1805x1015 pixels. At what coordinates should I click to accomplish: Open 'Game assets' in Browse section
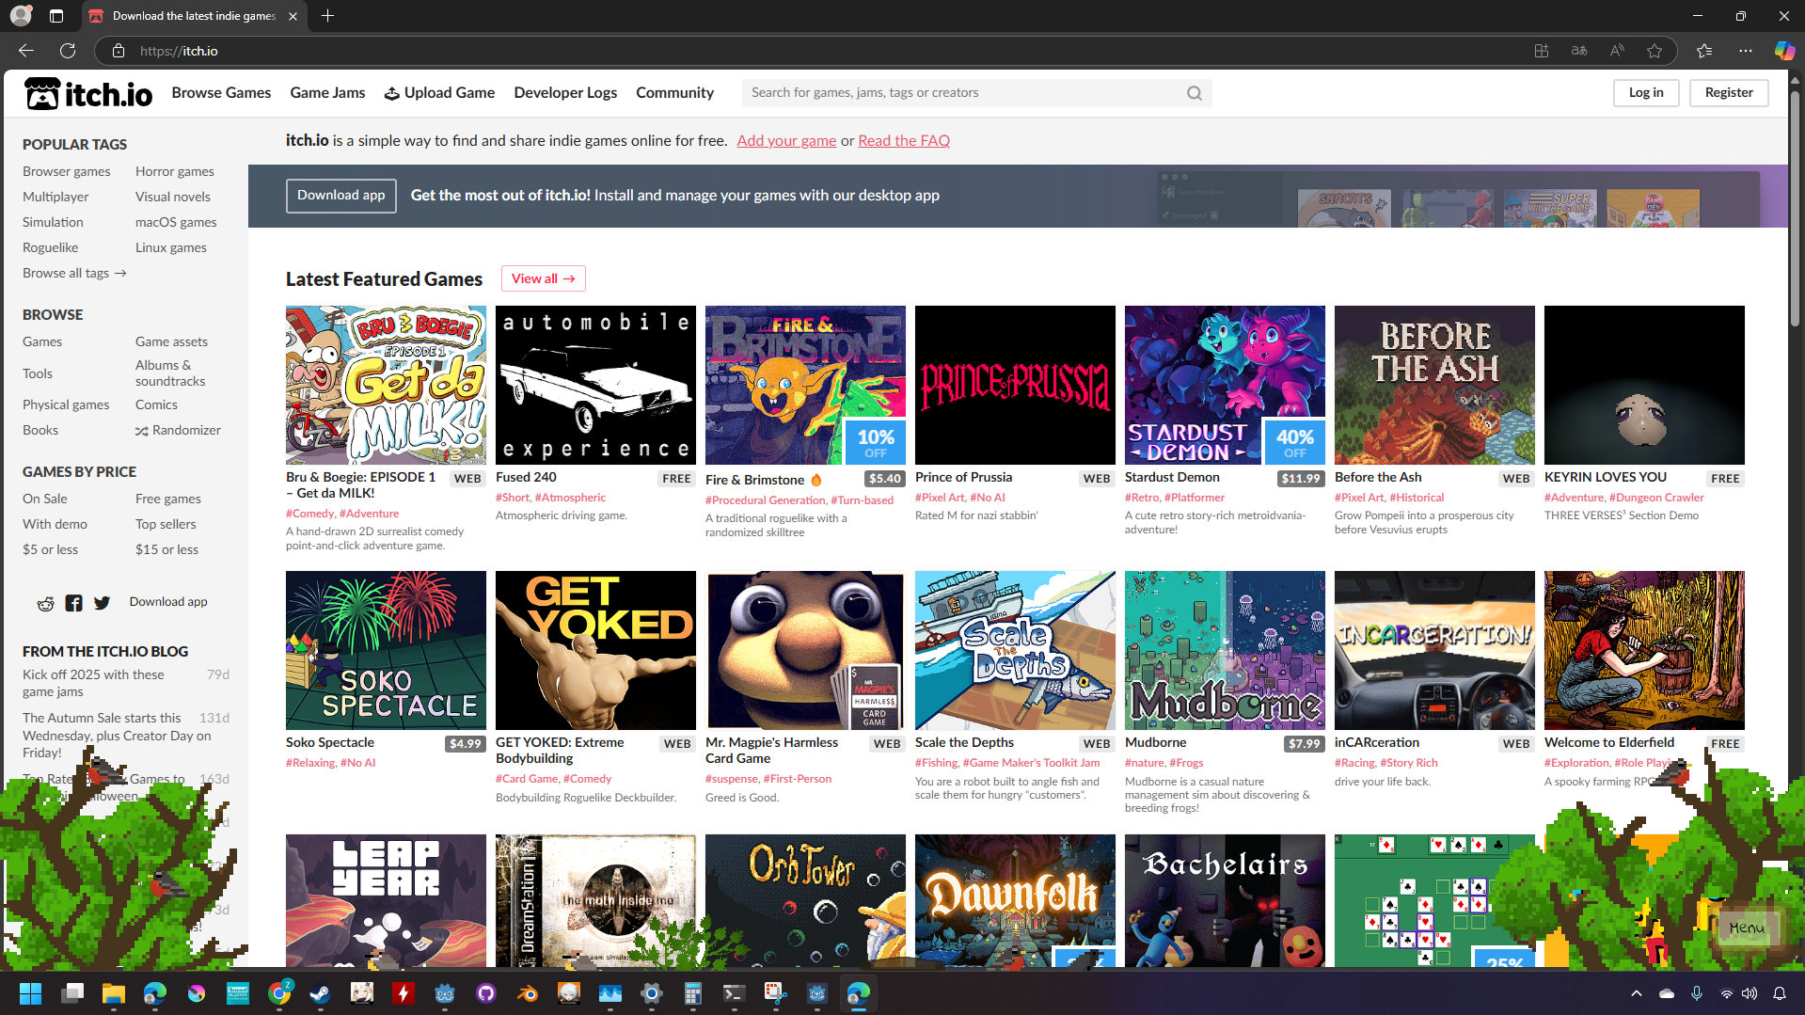(171, 342)
